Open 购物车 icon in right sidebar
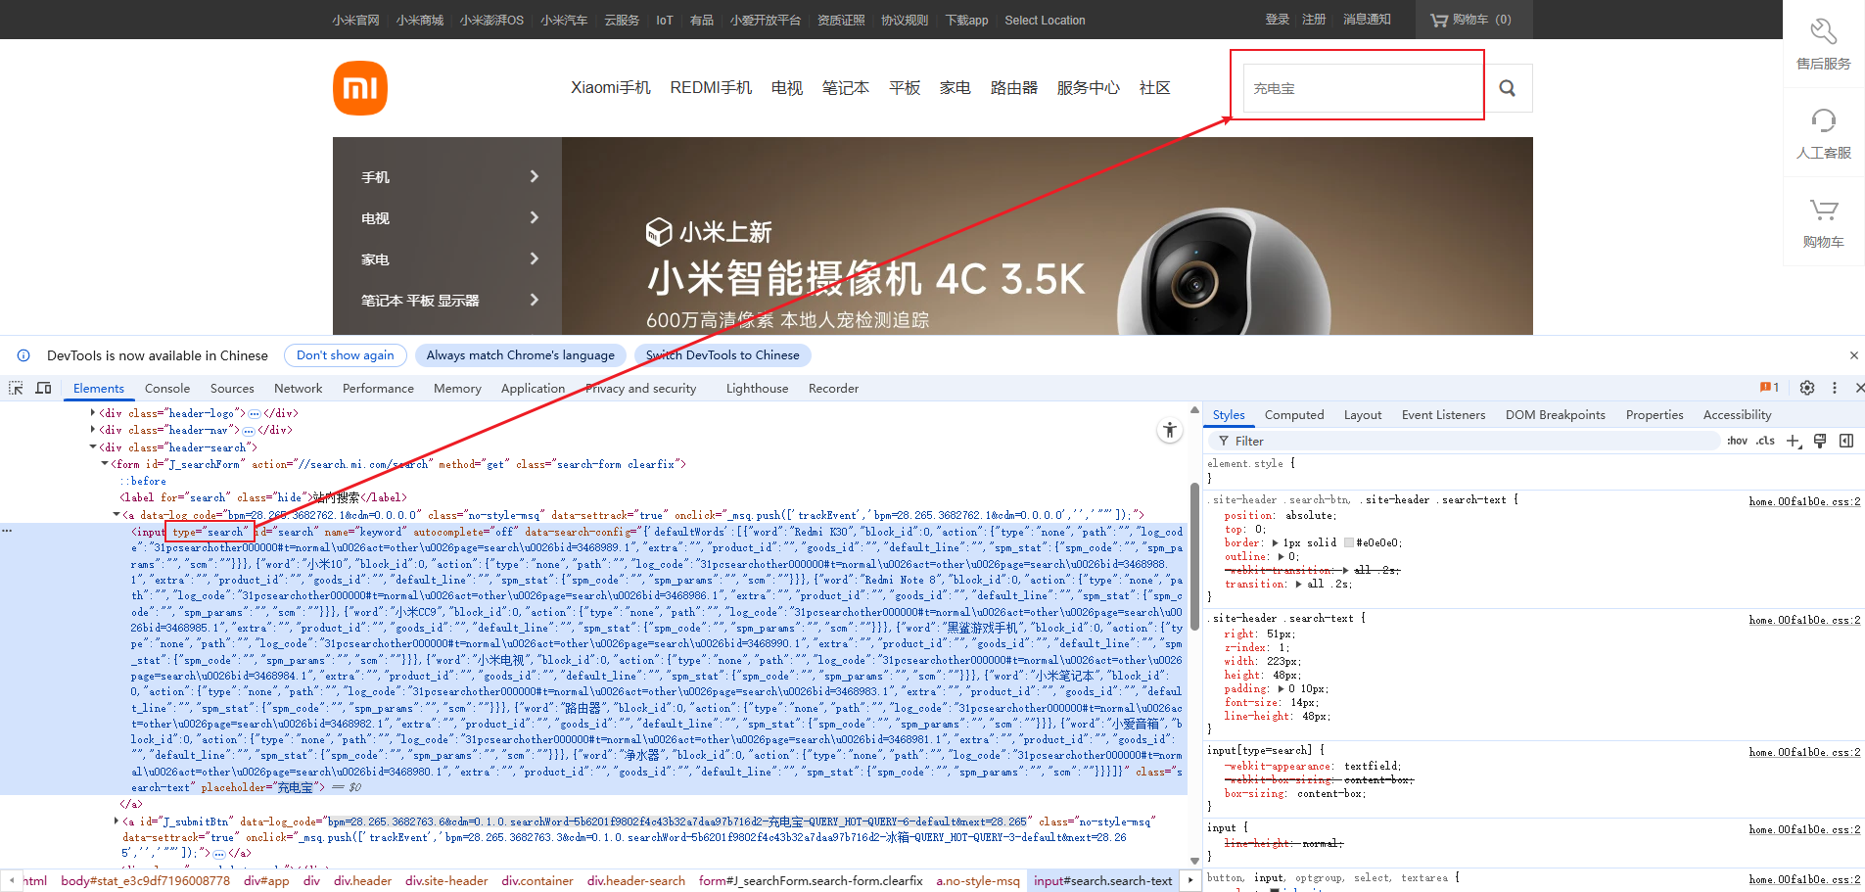1865x892 pixels. 1823,223
